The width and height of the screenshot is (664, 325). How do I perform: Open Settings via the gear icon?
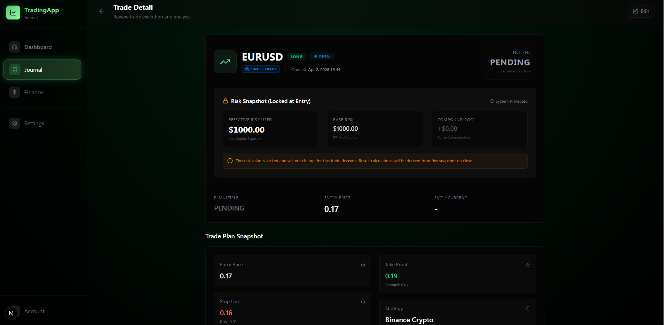[15, 123]
